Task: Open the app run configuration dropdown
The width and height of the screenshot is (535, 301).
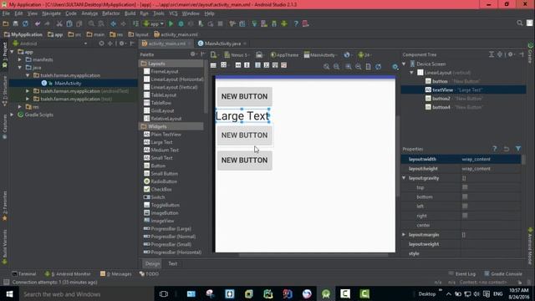Action: (x=154, y=23)
